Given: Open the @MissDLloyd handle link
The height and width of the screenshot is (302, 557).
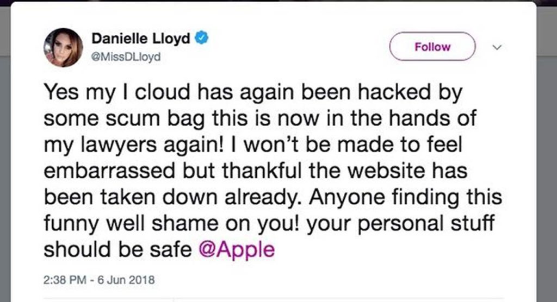Looking at the screenshot, I should point(126,56).
